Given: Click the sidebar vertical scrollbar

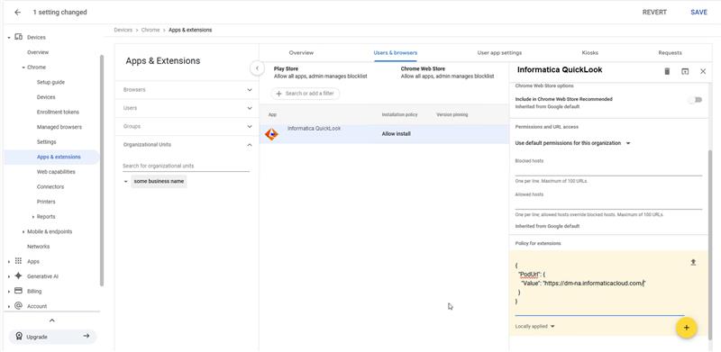Looking at the screenshot, I should [x=102, y=170].
